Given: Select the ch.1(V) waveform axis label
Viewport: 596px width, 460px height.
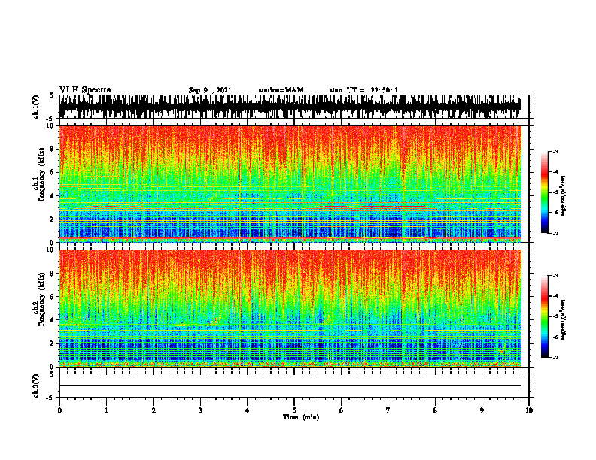Looking at the screenshot, I should pos(36,107).
